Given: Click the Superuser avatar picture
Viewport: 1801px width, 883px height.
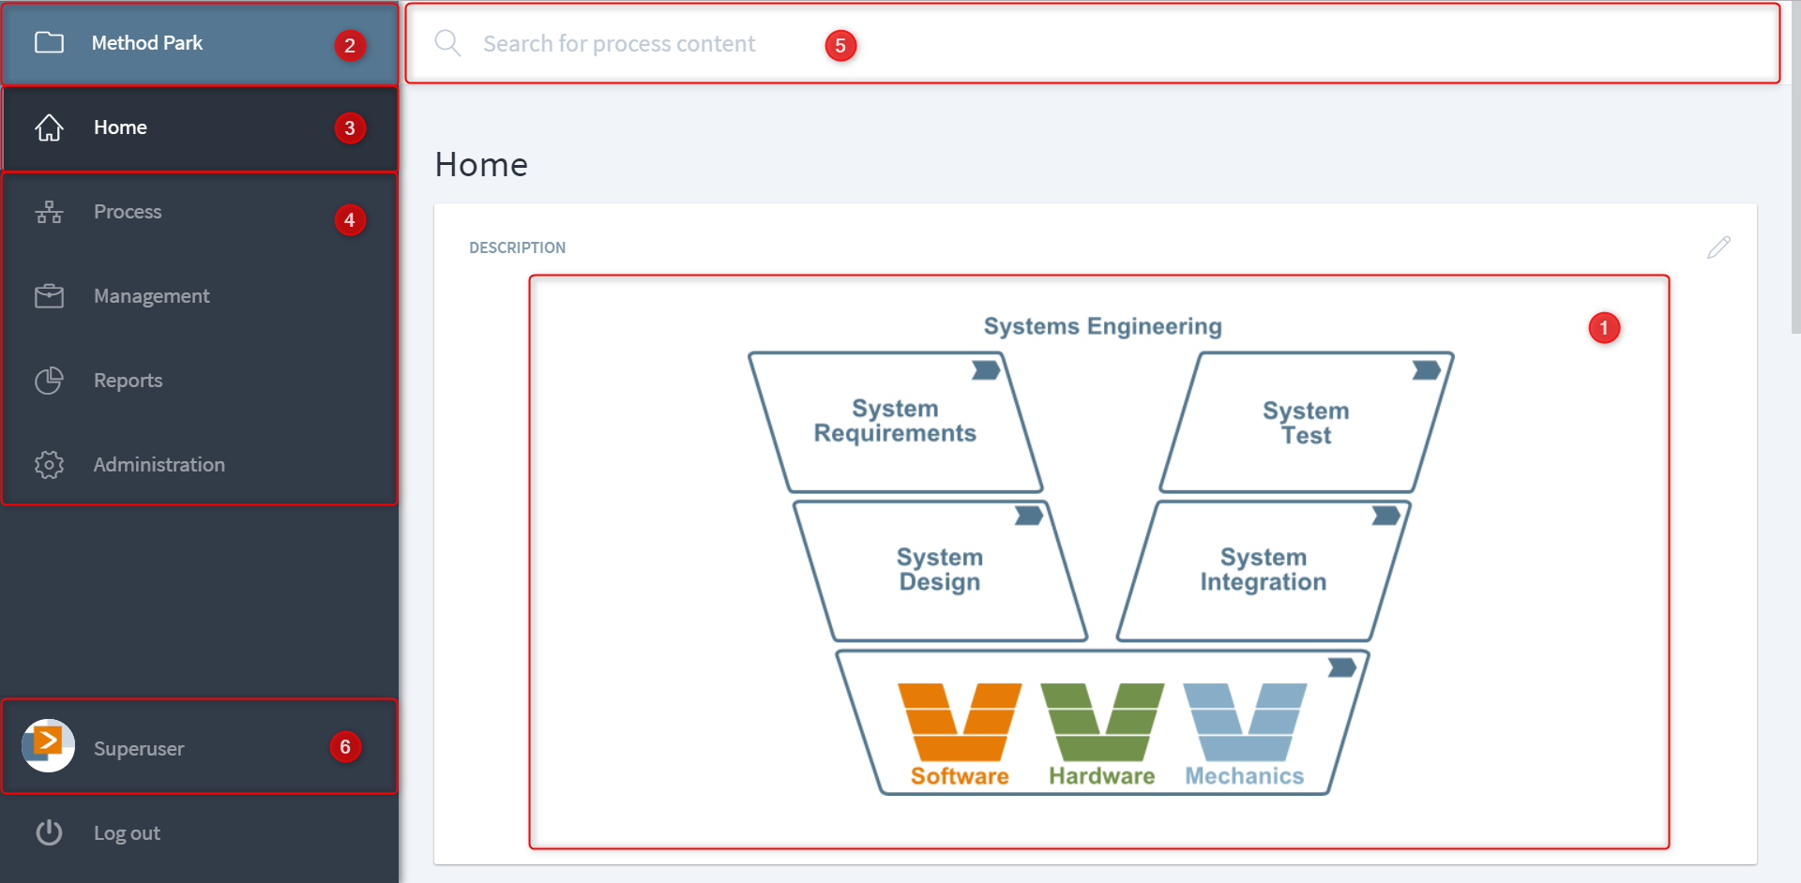Looking at the screenshot, I should [x=48, y=746].
